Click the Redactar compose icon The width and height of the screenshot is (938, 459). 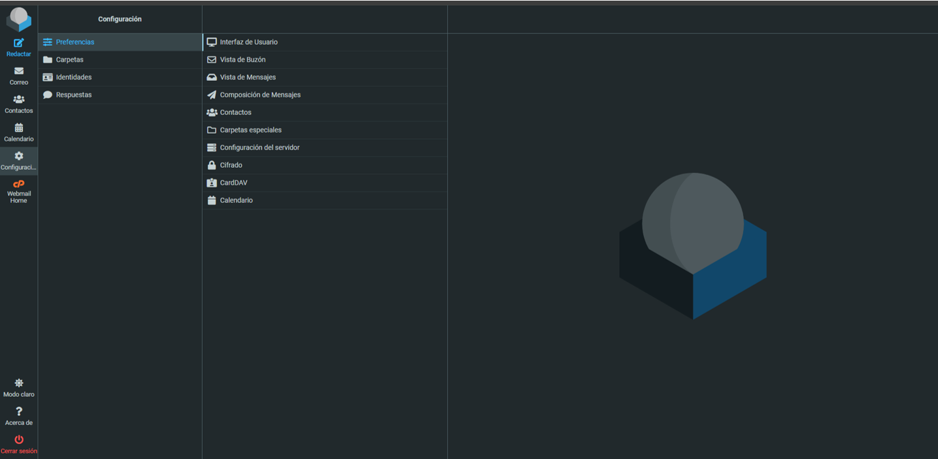[x=19, y=43]
